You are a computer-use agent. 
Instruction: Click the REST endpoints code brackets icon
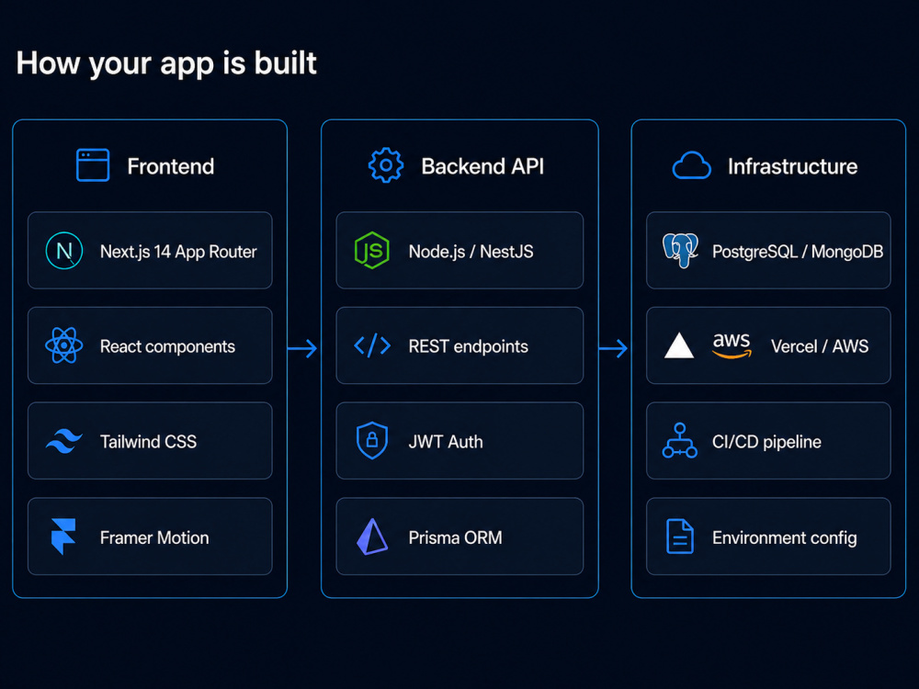tap(372, 345)
